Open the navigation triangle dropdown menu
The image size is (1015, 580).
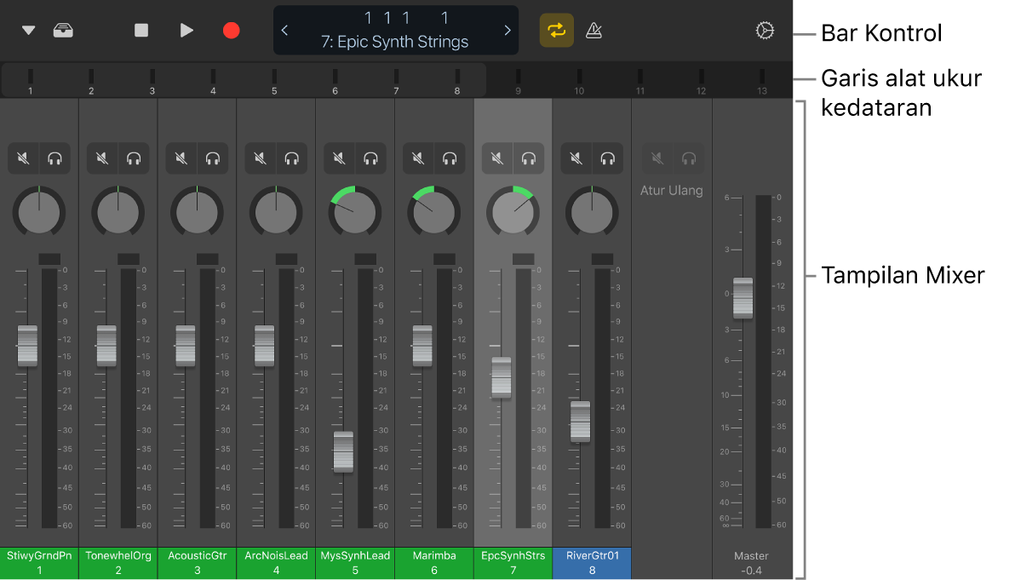coord(29,31)
